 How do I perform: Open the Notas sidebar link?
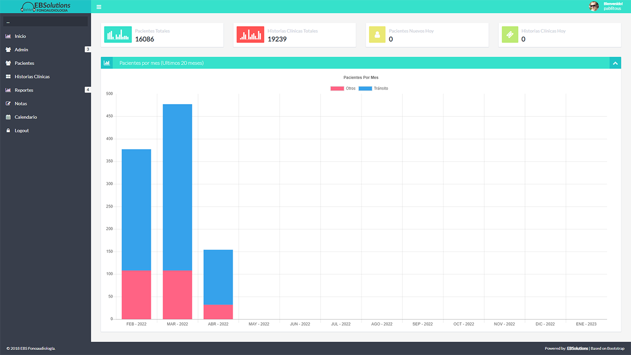click(x=21, y=104)
